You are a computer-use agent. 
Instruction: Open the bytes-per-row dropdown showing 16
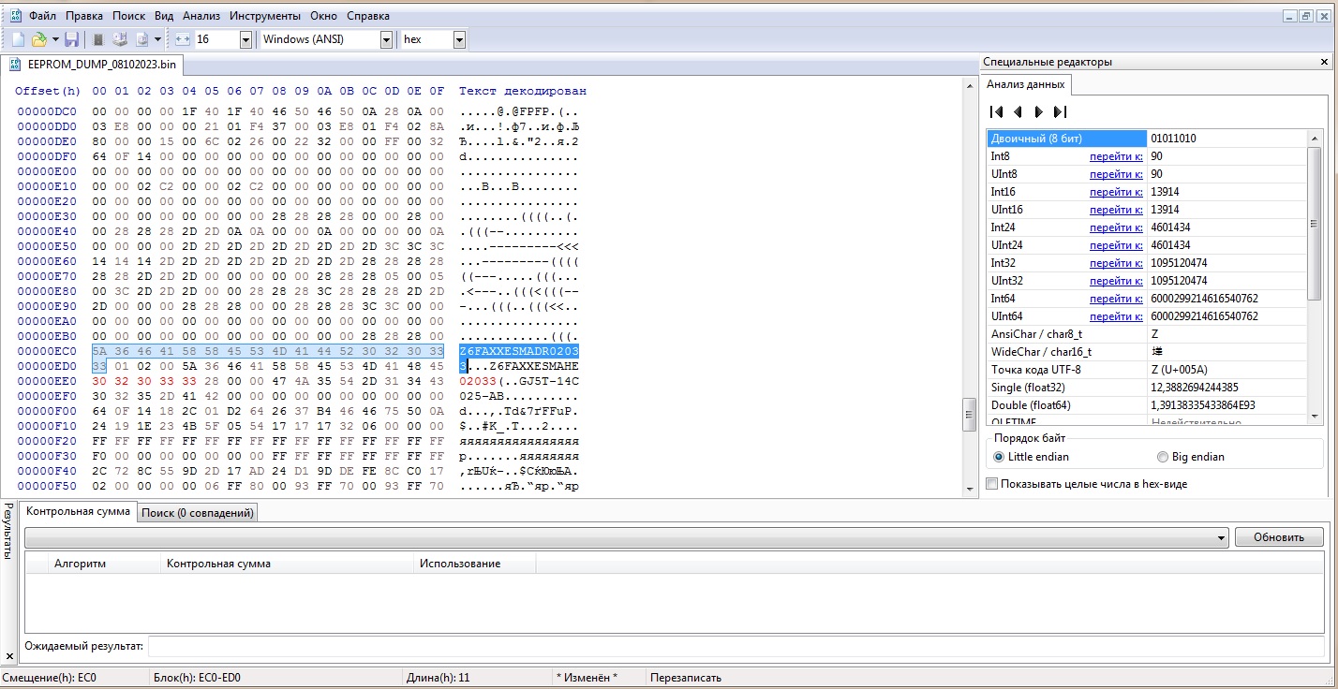(x=245, y=39)
